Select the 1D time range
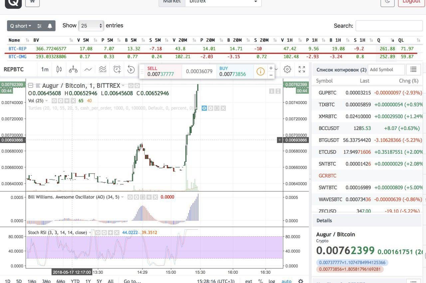The image size is (426, 283). pyautogui.click(x=7, y=281)
